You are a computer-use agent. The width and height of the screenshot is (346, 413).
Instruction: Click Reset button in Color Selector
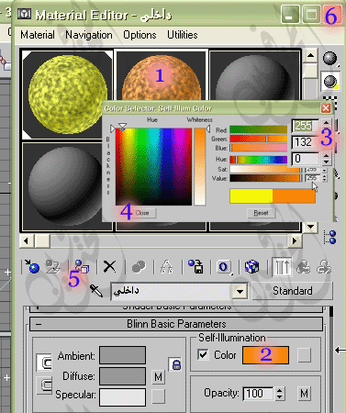(261, 213)
